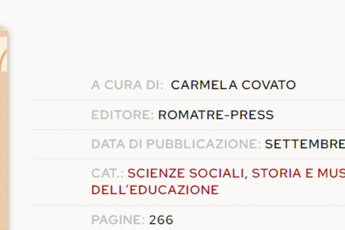Image resolution: width=345 pixels, height=230 pixels.
Task: Click the PAGINE: label
Action: click(118, 220)
